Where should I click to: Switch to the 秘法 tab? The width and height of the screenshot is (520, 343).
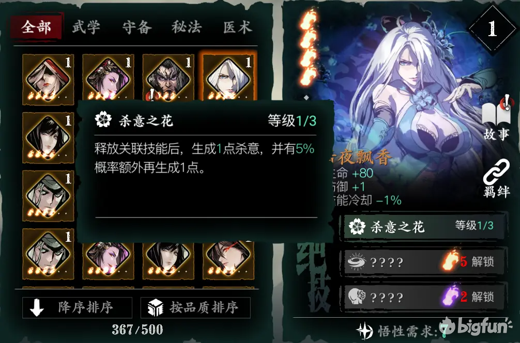pos(187,26)
